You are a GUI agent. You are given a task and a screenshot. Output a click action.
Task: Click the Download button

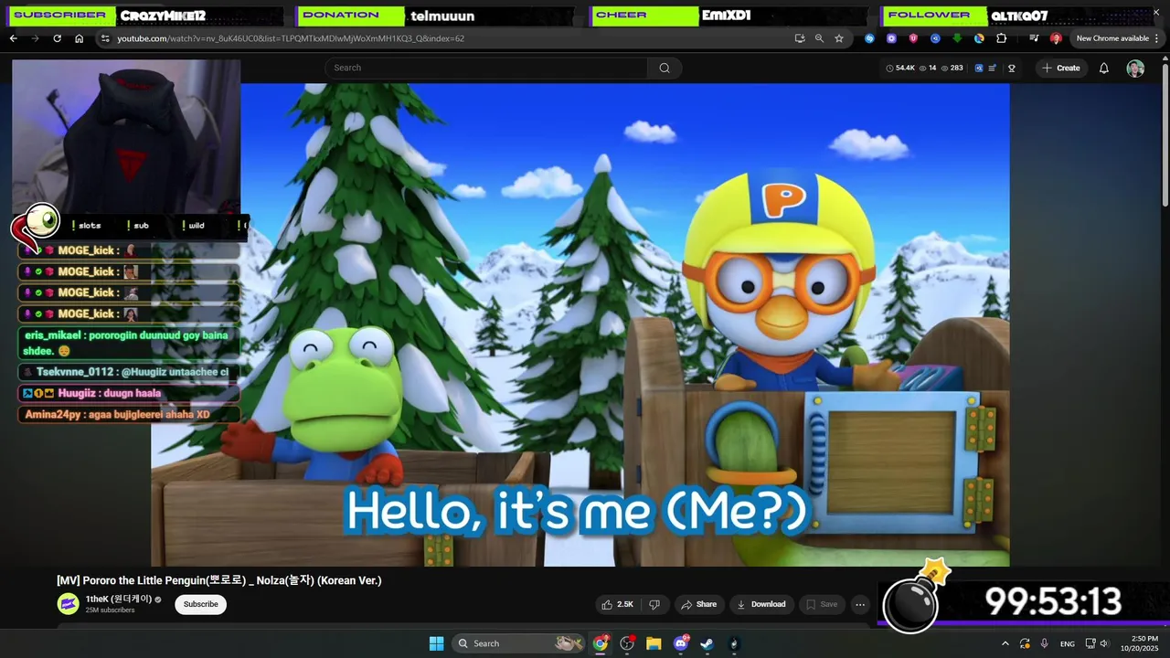[x=760, y=604]
